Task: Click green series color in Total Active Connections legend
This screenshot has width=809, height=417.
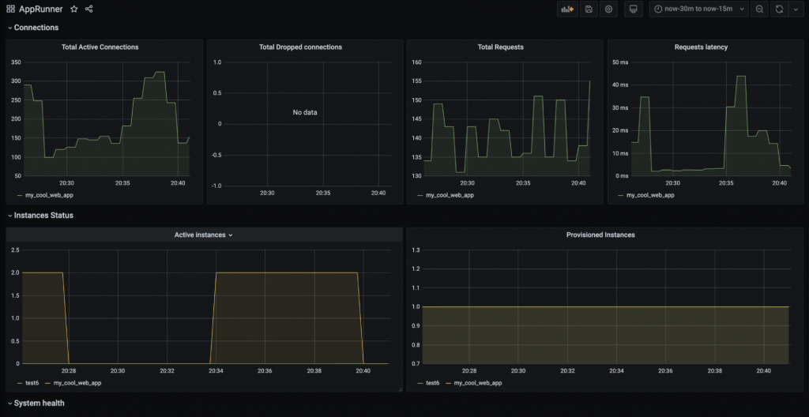Action: tap(20, 196)
